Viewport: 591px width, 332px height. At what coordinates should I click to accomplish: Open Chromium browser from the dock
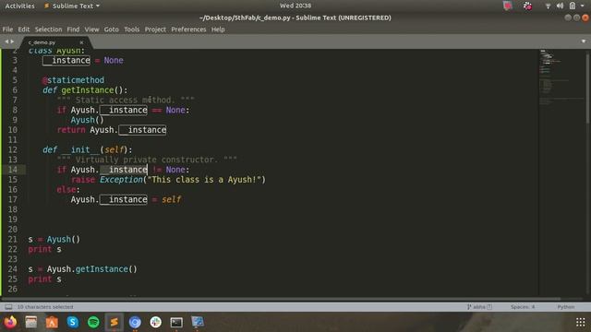point(135,322)
